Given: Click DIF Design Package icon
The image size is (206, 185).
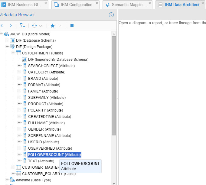Looking at the screenshot, I should point(12,47).
